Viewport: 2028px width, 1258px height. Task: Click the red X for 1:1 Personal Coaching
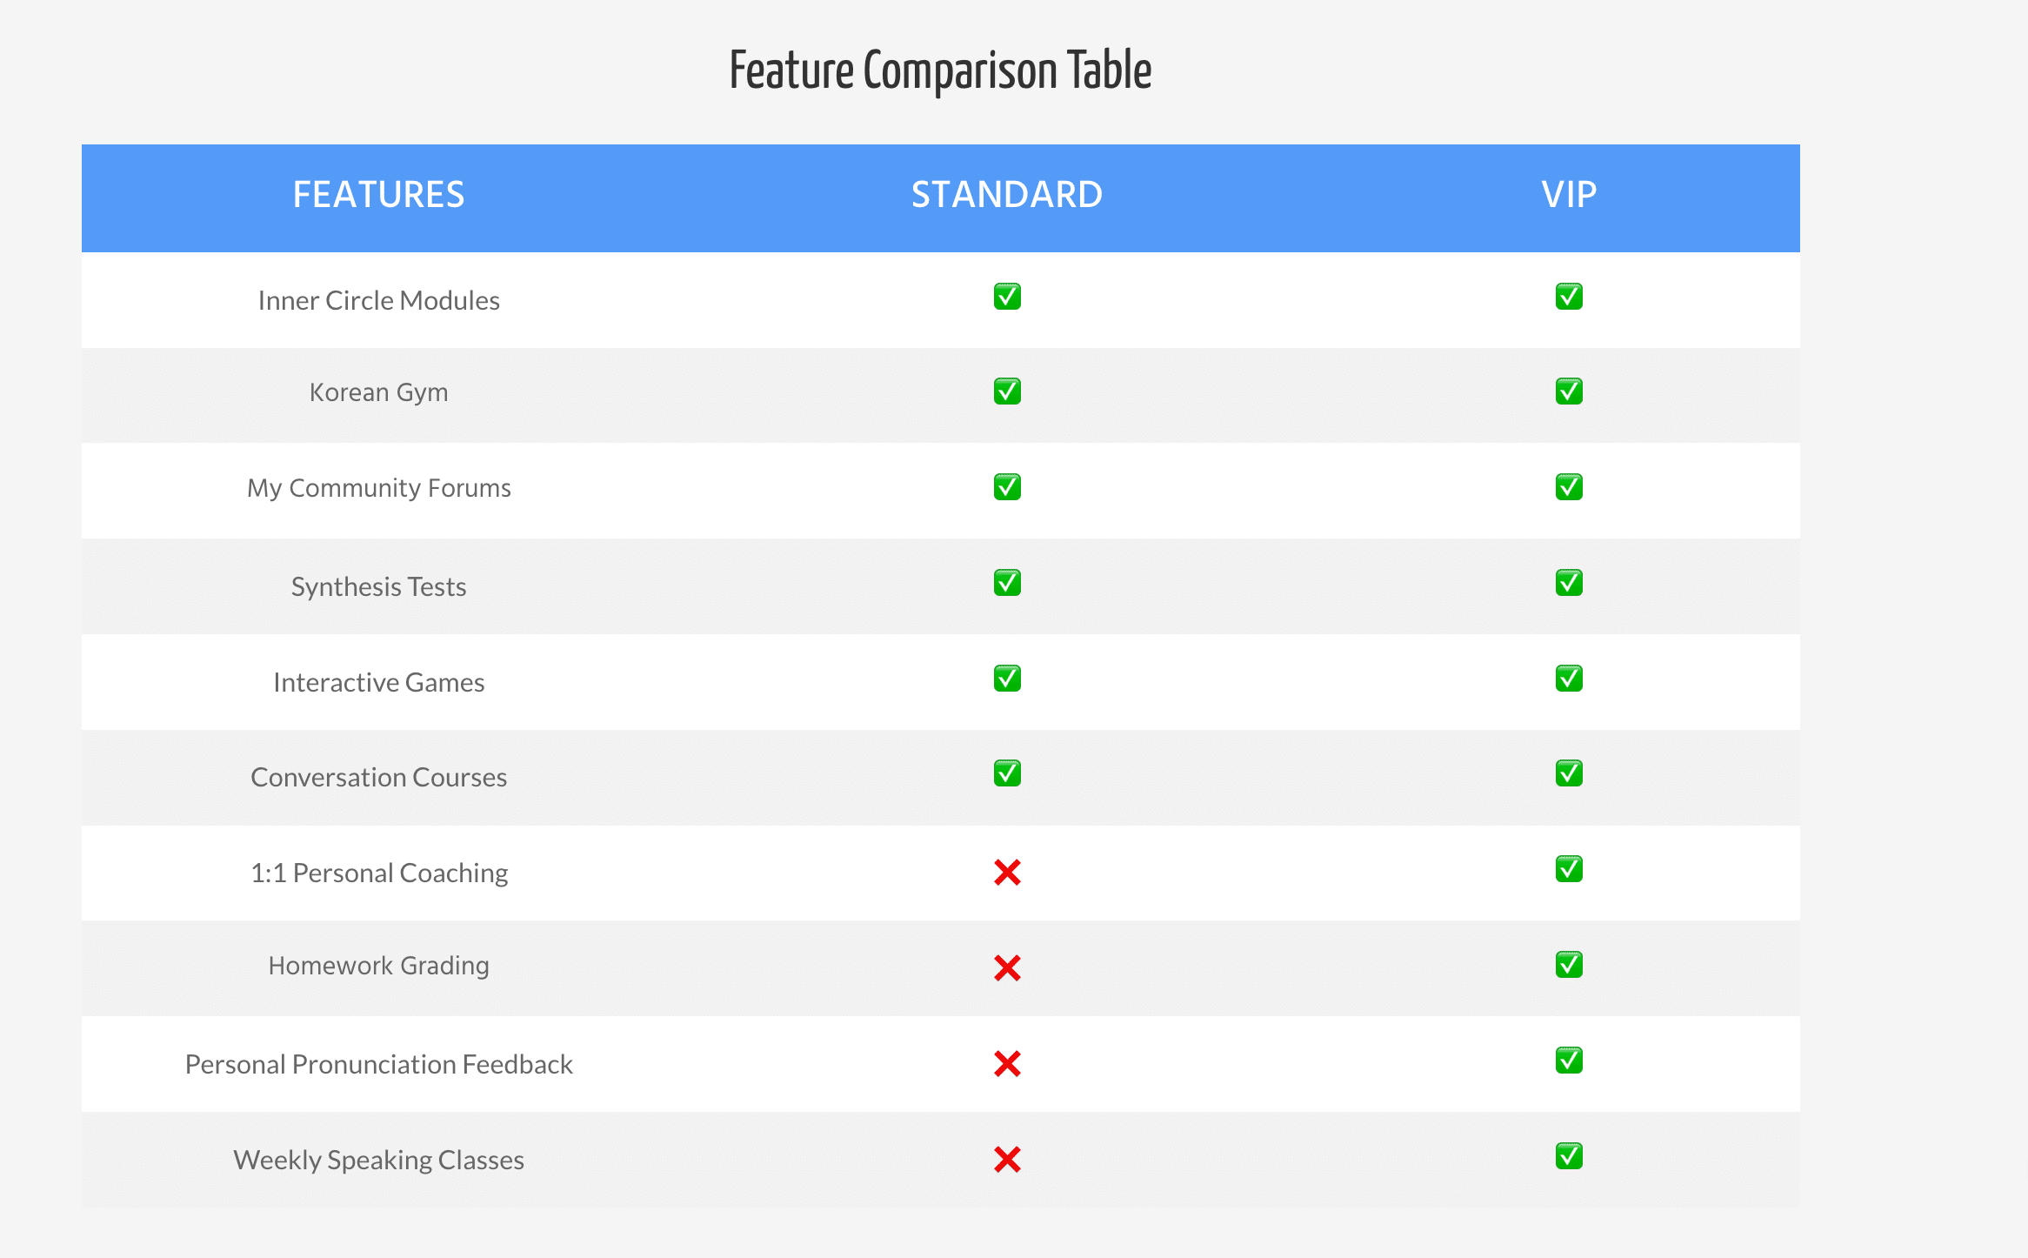[1007, 873]
